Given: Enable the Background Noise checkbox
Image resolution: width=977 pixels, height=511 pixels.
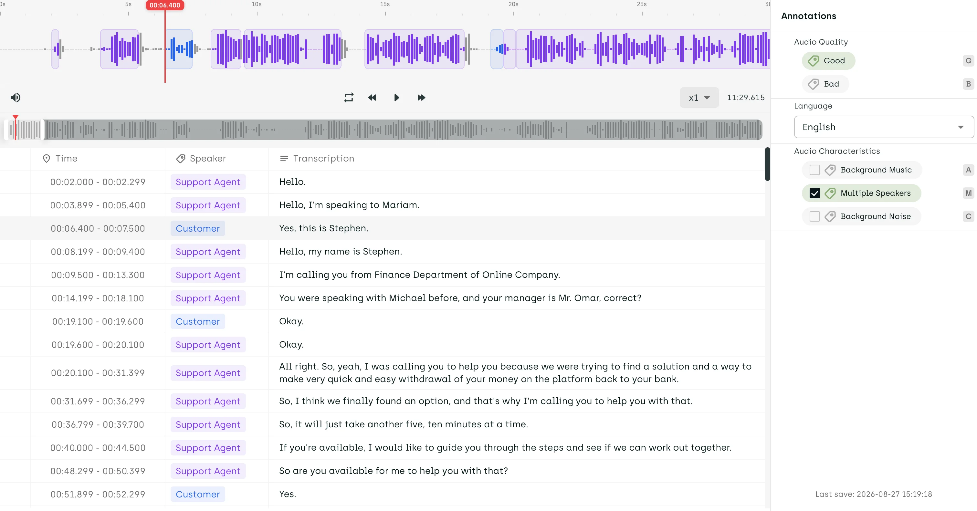Looking at the screenshot, I should [815, 216].
